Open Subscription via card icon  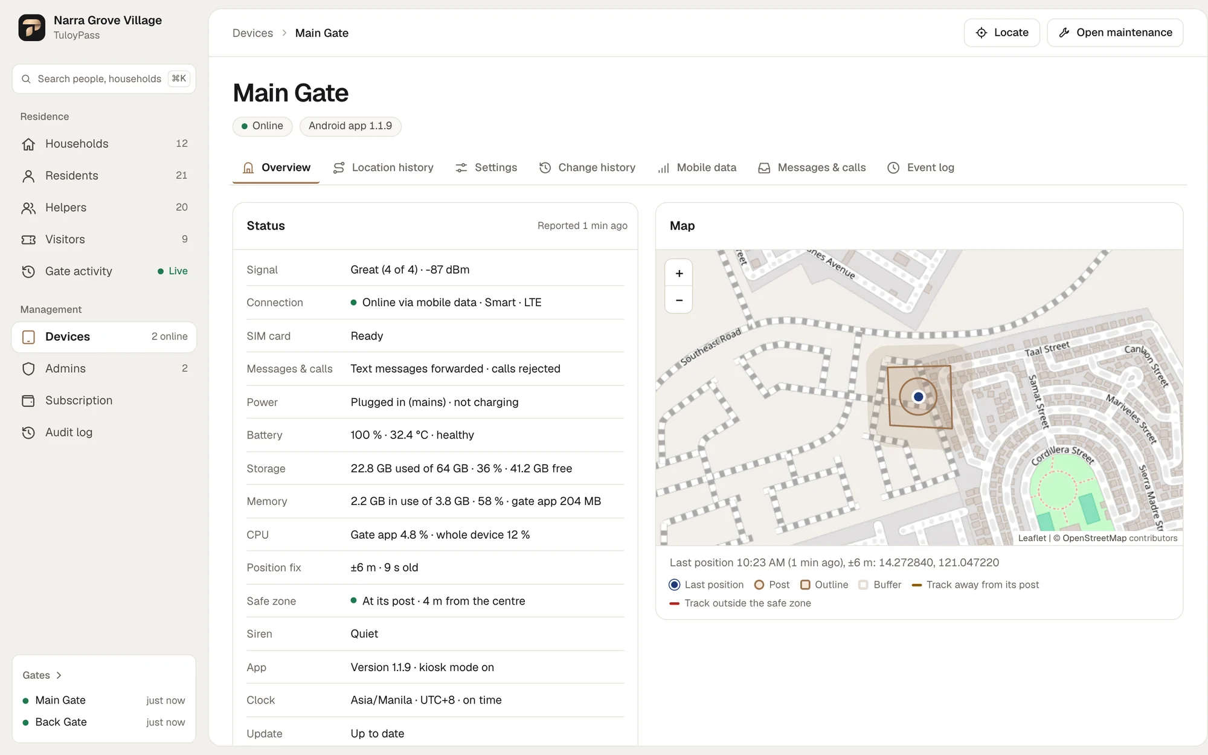tap(28, 400)
